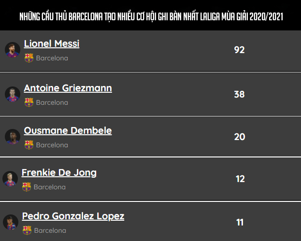Click Barcelona crest under Ousmane Dembele
This screenshot has height=241, width=301.
(x=29, y=144)
